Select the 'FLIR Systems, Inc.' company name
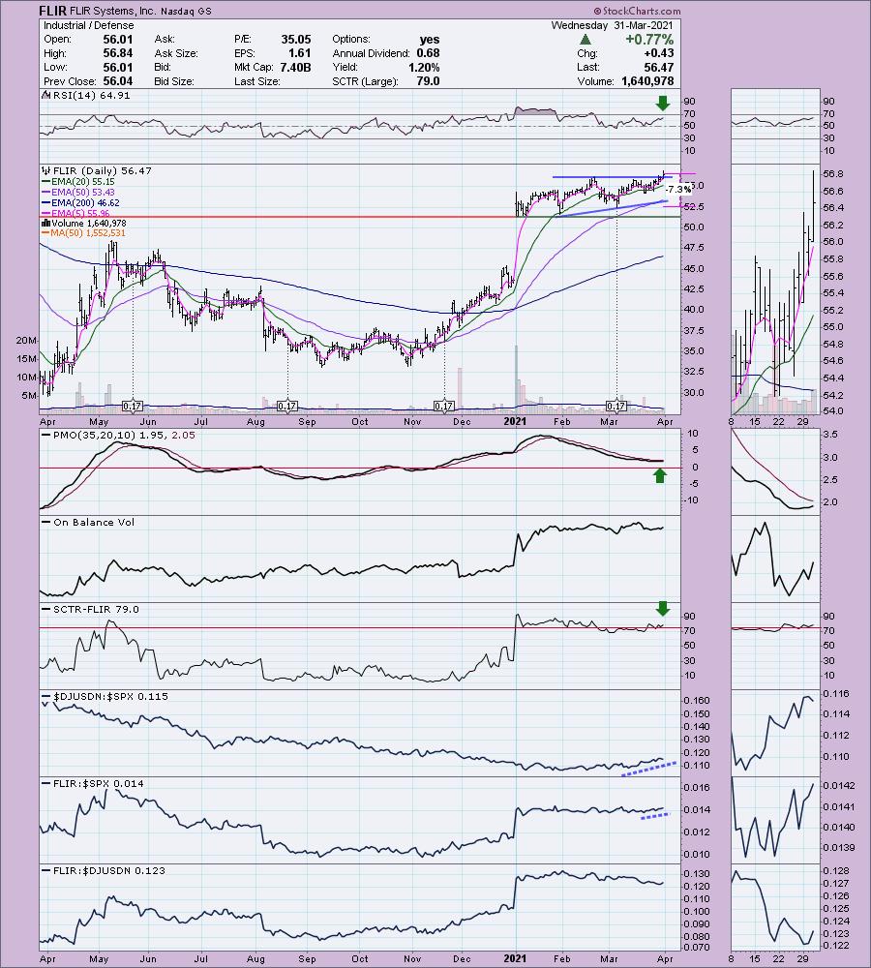This screenshot has width=871, height=968. tap(113, 11)
